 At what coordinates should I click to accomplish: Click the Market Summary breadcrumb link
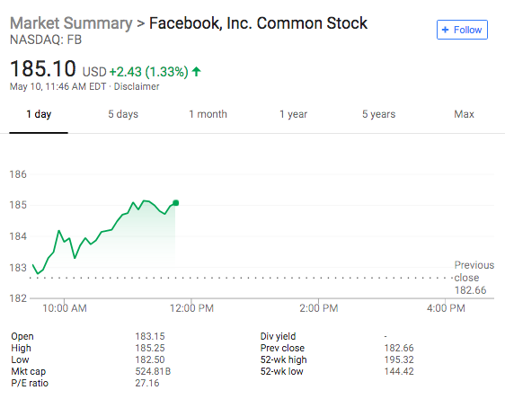tap(71, 23)
